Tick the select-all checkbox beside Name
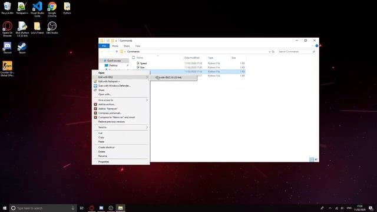The height and width of the screenshot is (212, 377). pyautogui.click(x=134, y=58)
